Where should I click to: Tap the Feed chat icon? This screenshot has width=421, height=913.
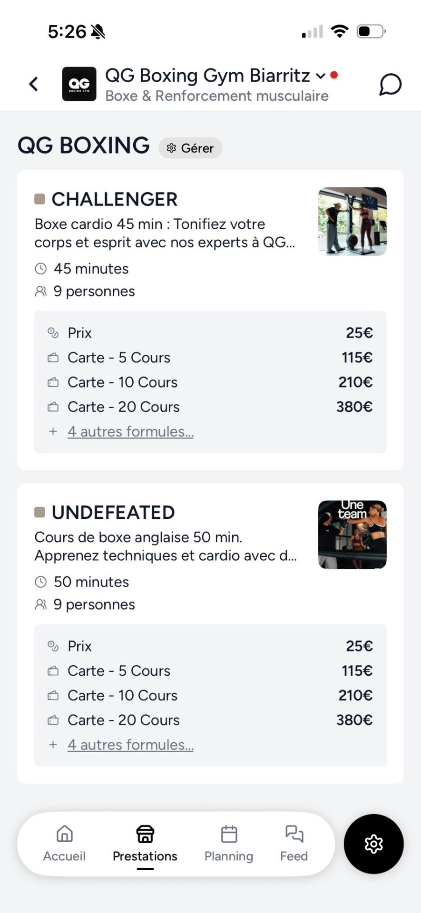294,834
